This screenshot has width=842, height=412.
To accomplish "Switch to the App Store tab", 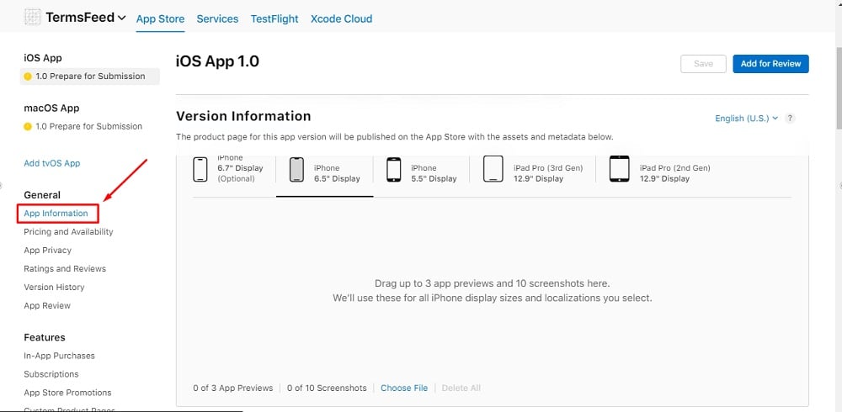I will click(x=160, y=18).
